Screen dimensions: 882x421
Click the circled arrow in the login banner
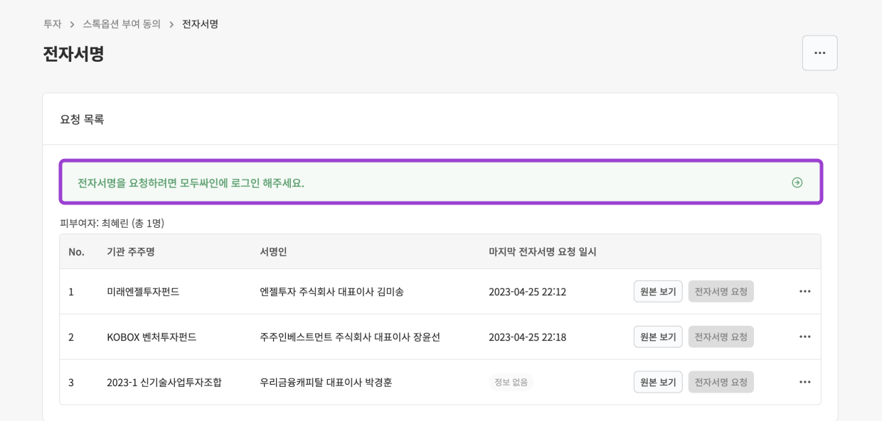pyautogui.click(x=797, y=182)
